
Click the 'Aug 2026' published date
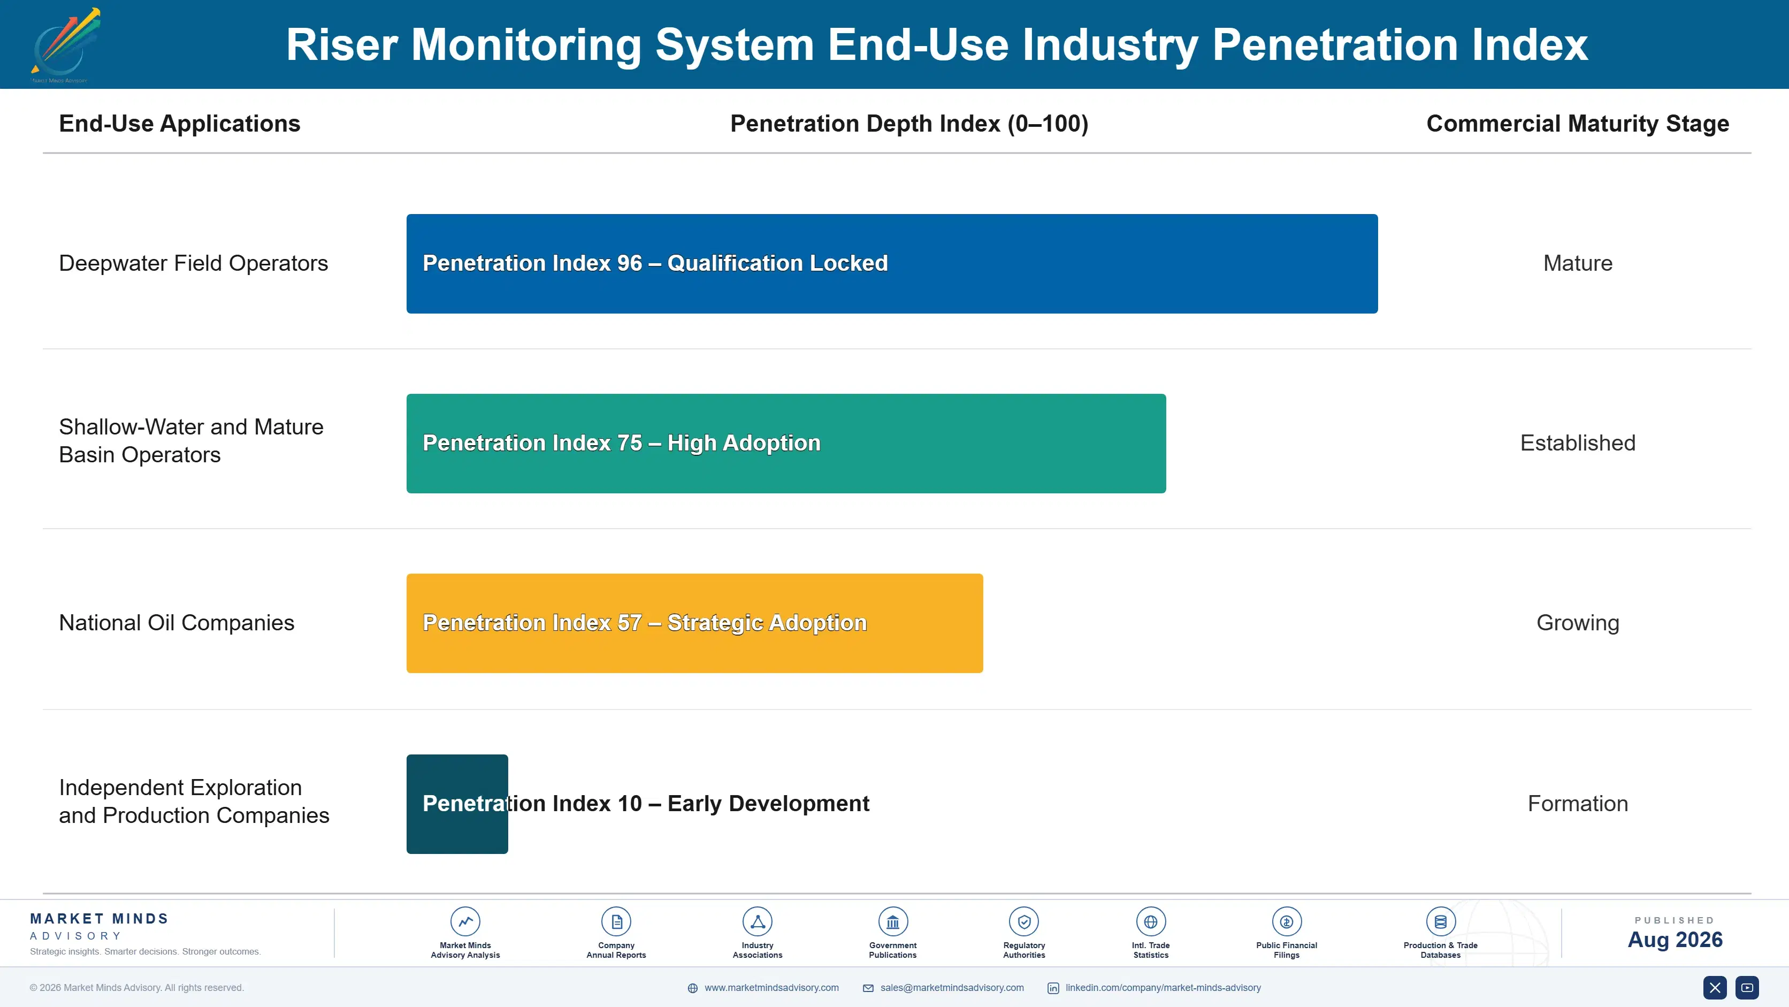[x=1675, y=940]
